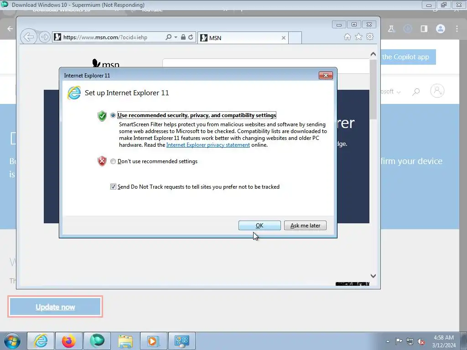Click the search icon on Microsoft page
This screenshot has width=467, height=350.
coord(416,91)
